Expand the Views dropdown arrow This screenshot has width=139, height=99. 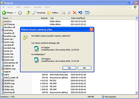coord(90,13)
